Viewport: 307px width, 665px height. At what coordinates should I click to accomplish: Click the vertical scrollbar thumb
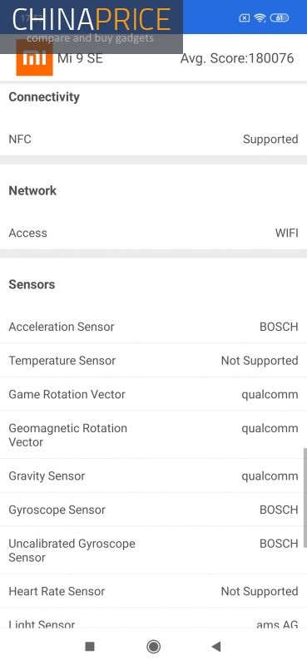pos(305,497)
